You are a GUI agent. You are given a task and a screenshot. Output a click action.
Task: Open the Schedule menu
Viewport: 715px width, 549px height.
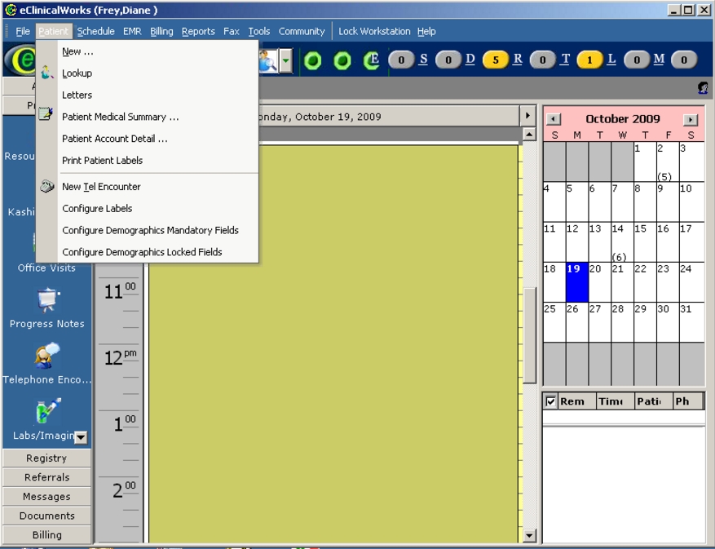pos(95,32)
